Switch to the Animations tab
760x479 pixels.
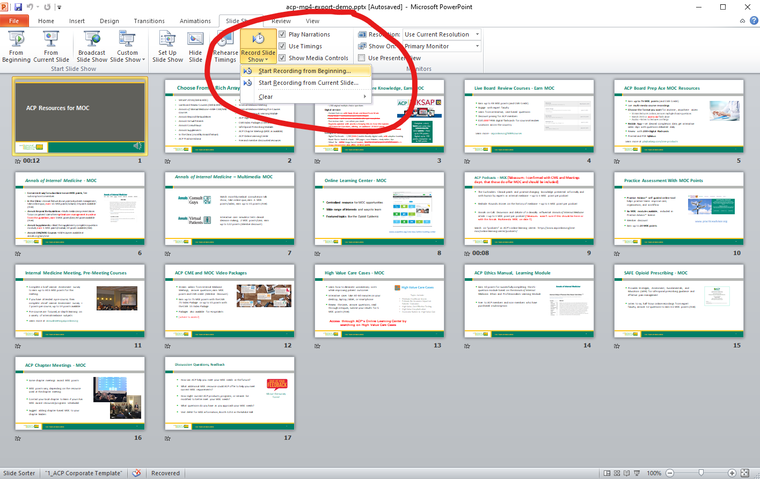click(195, 21)
